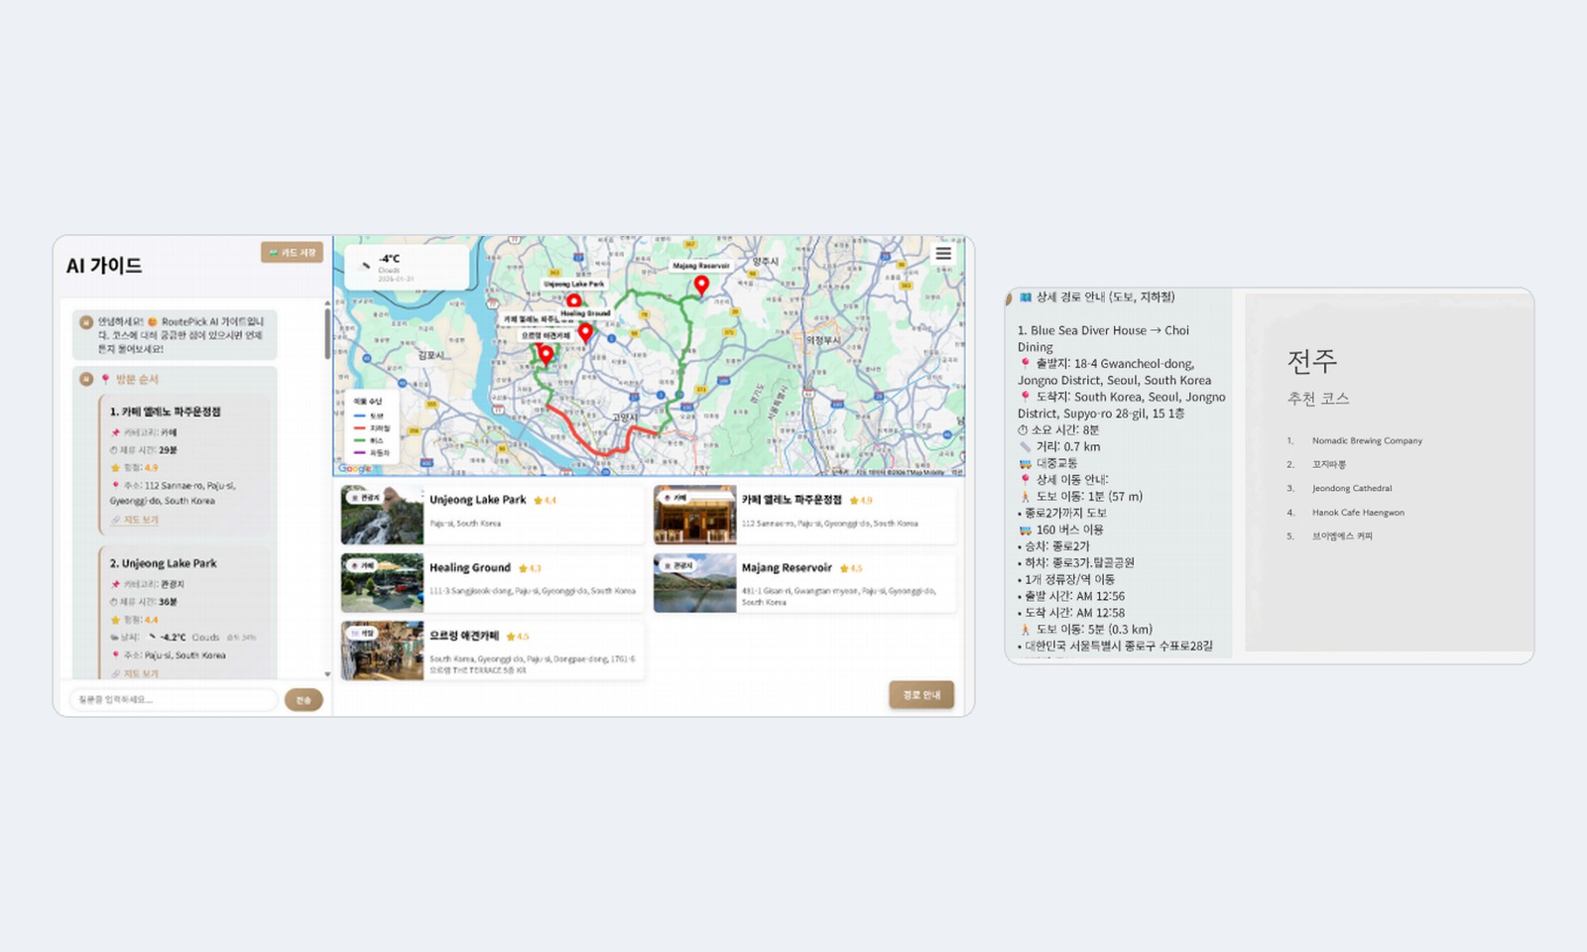Screen dimensions: 1587x952
Task: Click the Majang Reservoir map pin
Action: 701,286
